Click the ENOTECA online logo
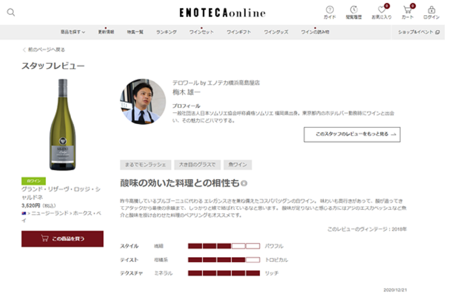The image size is (450, 303). (222, 13)
